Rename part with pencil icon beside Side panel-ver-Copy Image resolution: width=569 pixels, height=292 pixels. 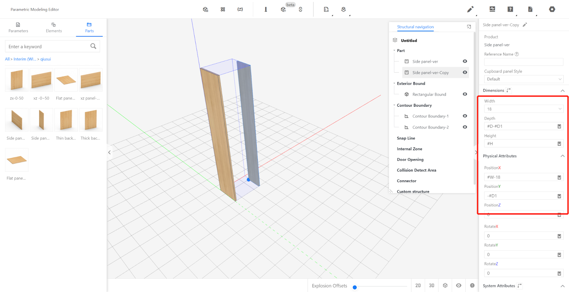[525, 25]
